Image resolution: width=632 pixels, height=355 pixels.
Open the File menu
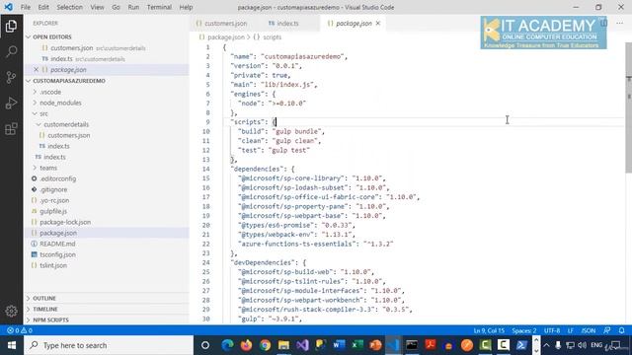click(x=26, y=7)
